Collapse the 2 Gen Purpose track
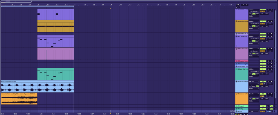 tap(237, 21)
